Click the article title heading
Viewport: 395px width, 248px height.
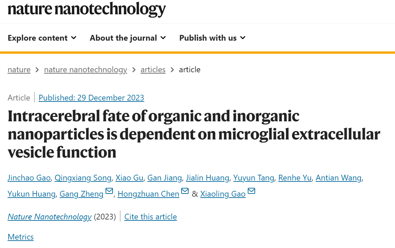(194, 134)
